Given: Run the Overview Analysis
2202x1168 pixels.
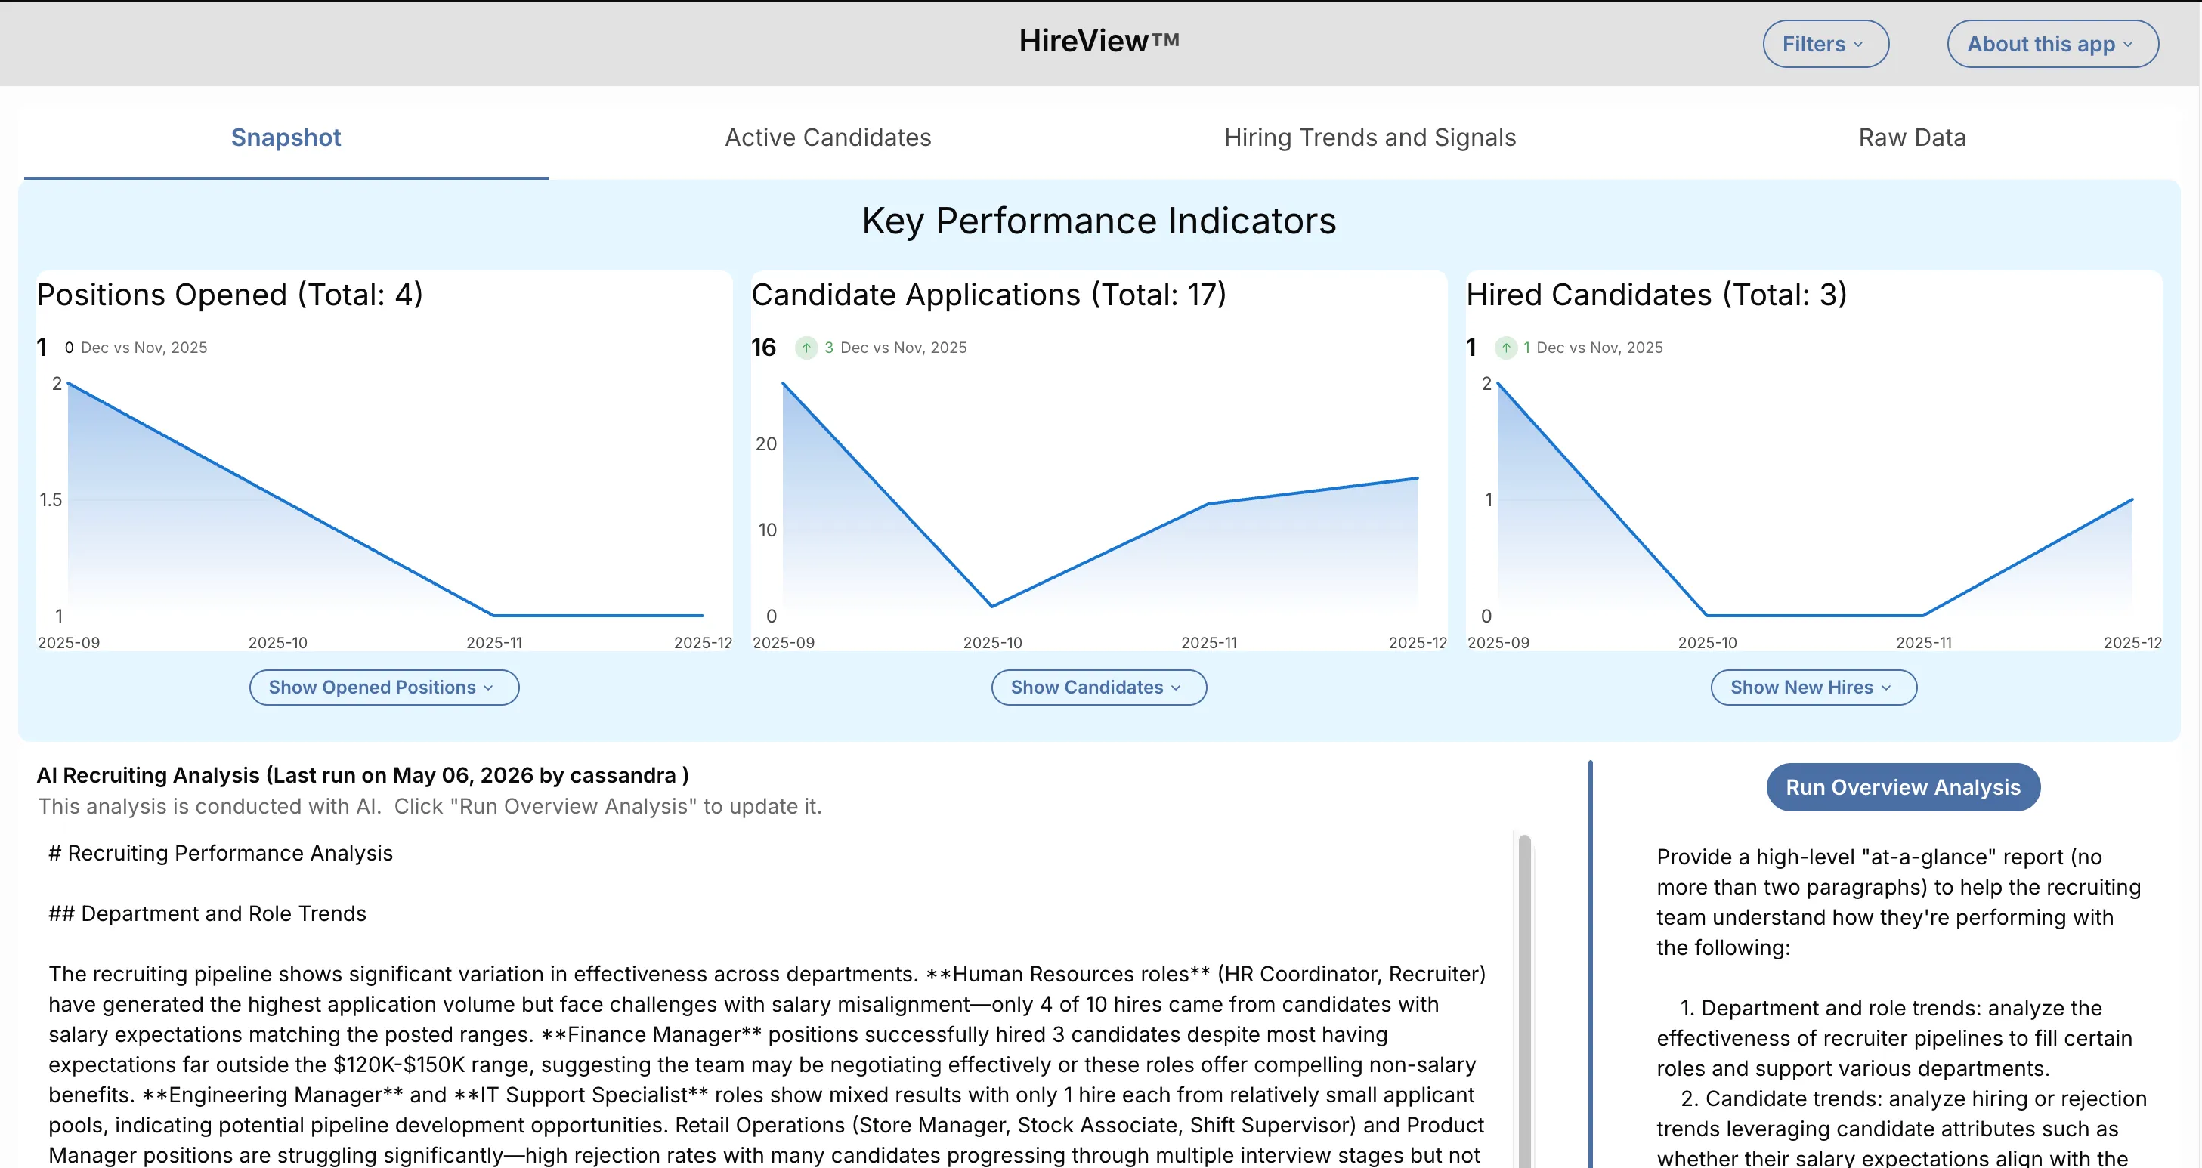Looking at the screenshot, I should [1903, 787].
